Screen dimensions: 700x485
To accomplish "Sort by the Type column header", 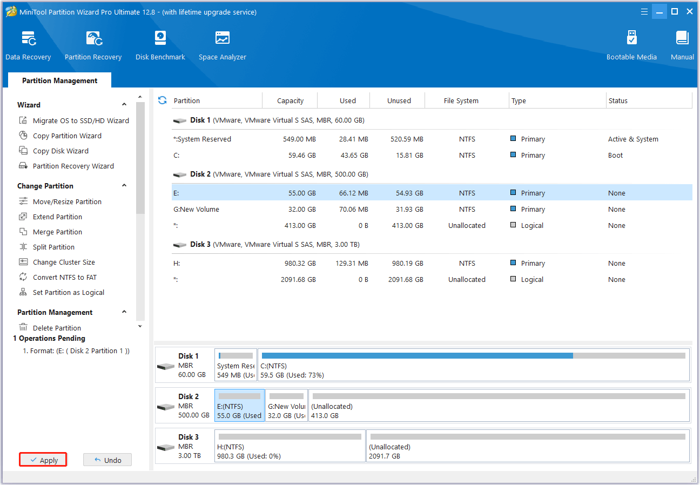I will tap(558, 100).
